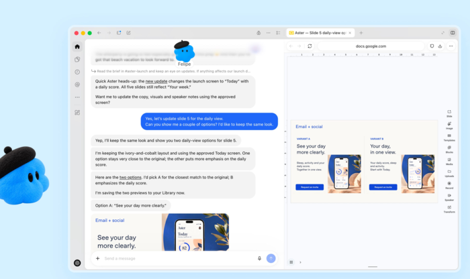Reload the docs.google.com page

click(x=310, y=46)
